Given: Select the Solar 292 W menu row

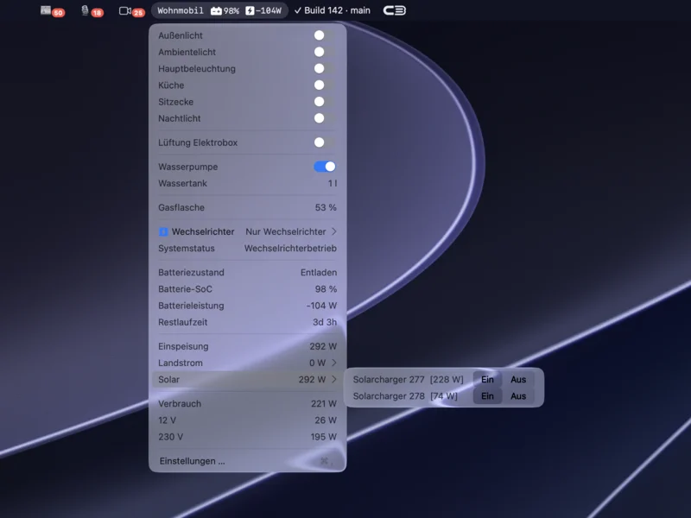Looking at the screenshot, I should pos(247,379).
